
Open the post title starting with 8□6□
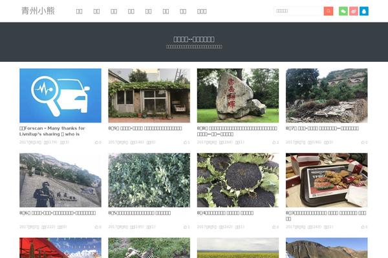(x=58, y=213)
